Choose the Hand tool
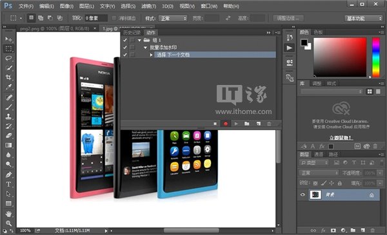Screen dimensions: 387x235 coord(8,214)
